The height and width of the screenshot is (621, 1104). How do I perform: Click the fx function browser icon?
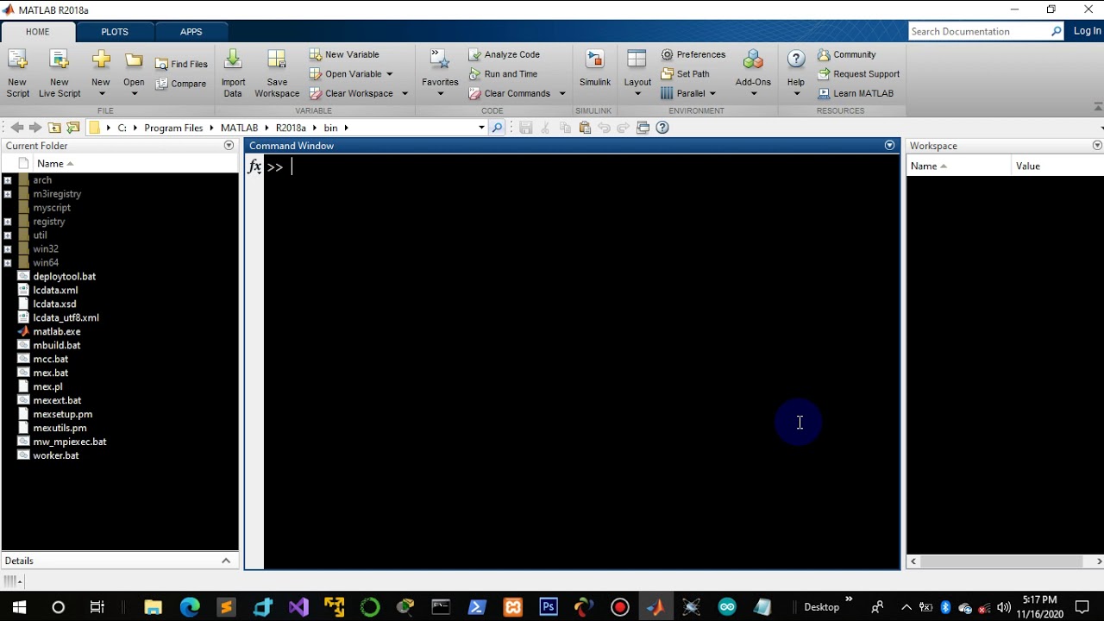coord(254,166)
